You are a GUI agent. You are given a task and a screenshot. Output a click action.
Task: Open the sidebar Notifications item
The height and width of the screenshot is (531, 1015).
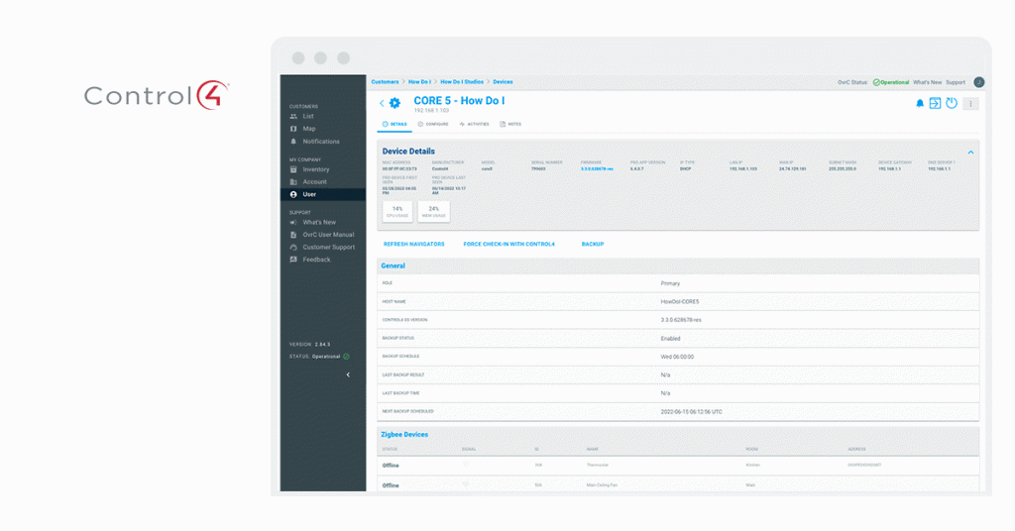(x=320, y=142)
